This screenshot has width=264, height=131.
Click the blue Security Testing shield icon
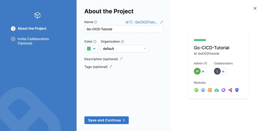point(237,90)
